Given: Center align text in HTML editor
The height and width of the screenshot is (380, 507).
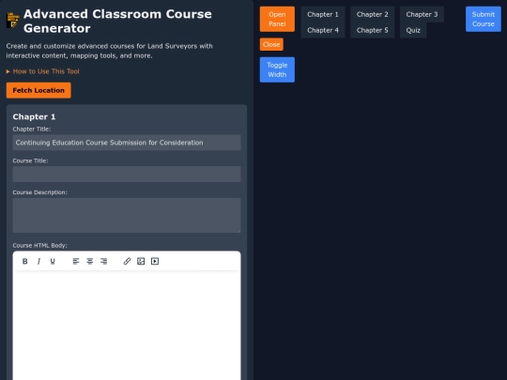Looking at the screenshot, I should pyautogui.click(x=90, y=261).
